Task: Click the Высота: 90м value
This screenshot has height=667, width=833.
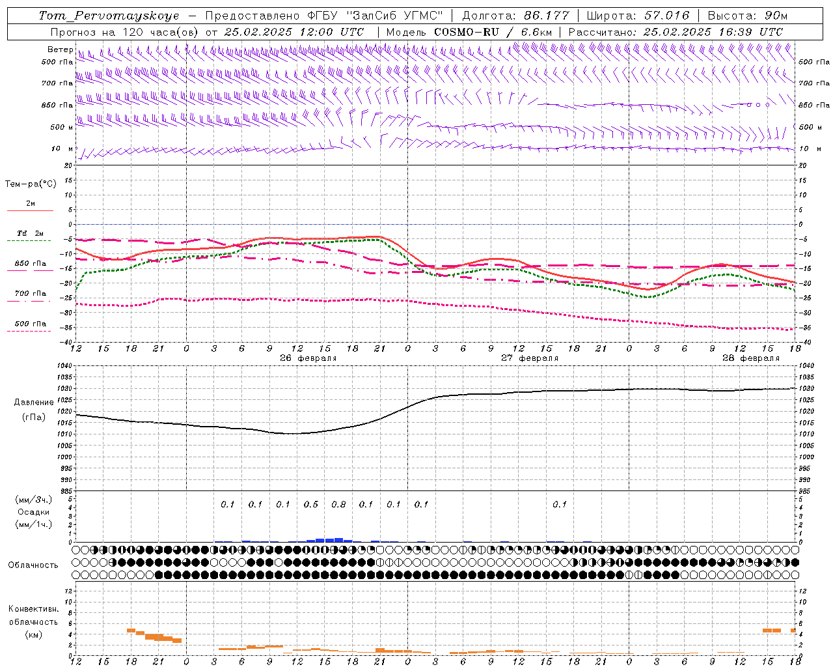Action: pyautogui.click(x=747, y=16)
